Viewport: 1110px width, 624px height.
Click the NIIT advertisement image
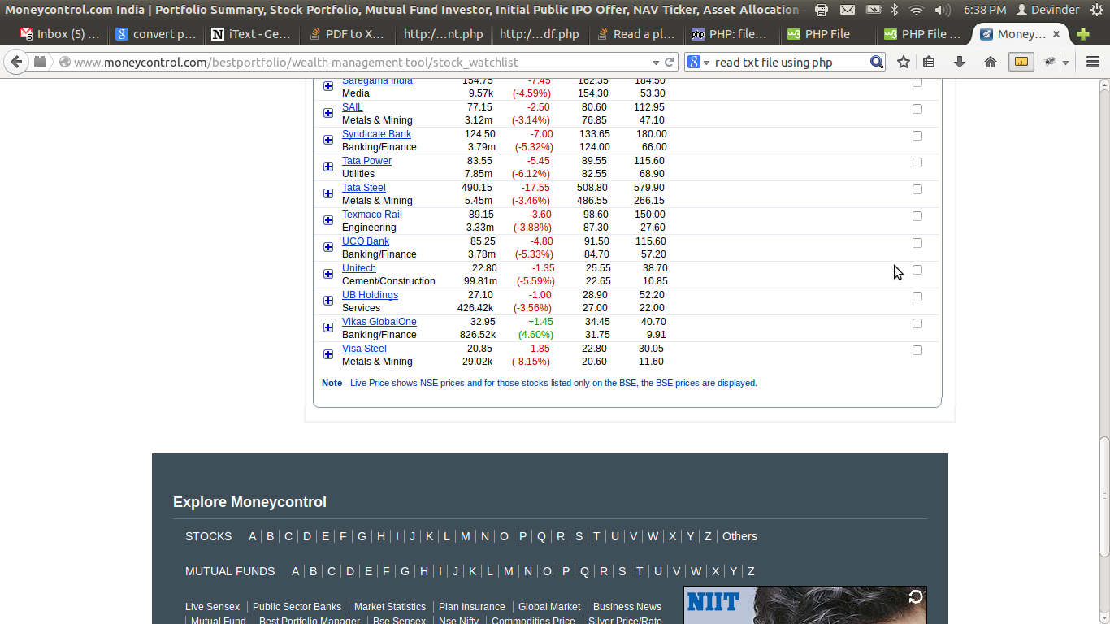(x=804, y=605)
